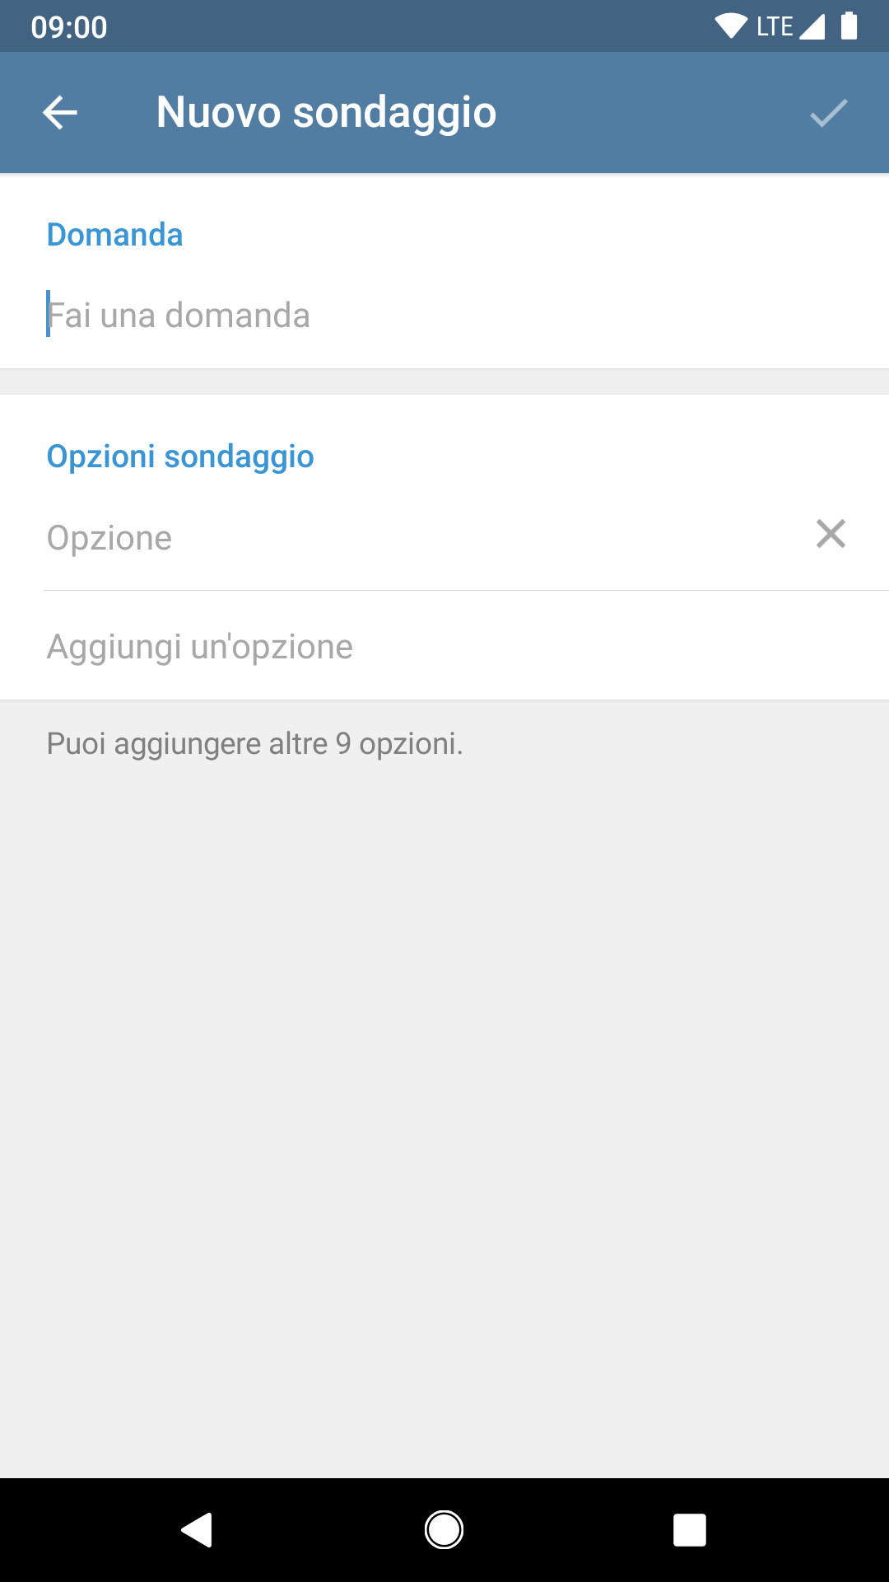Tap the Android back navigation triangle

[x=198, y=1530]
